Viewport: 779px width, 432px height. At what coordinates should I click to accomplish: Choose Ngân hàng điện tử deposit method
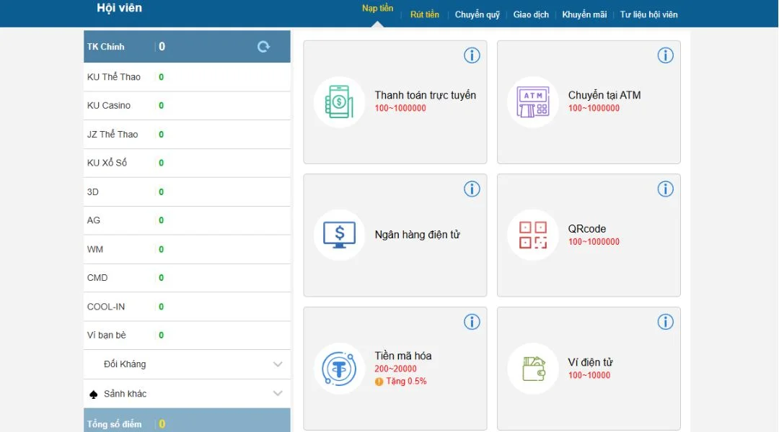[x=395, y=235]
